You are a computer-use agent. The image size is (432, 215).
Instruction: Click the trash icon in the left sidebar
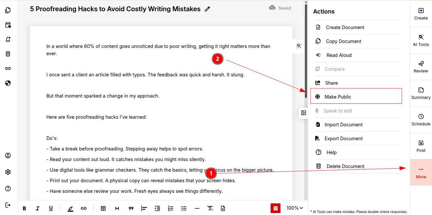click(x=8, y=54)
